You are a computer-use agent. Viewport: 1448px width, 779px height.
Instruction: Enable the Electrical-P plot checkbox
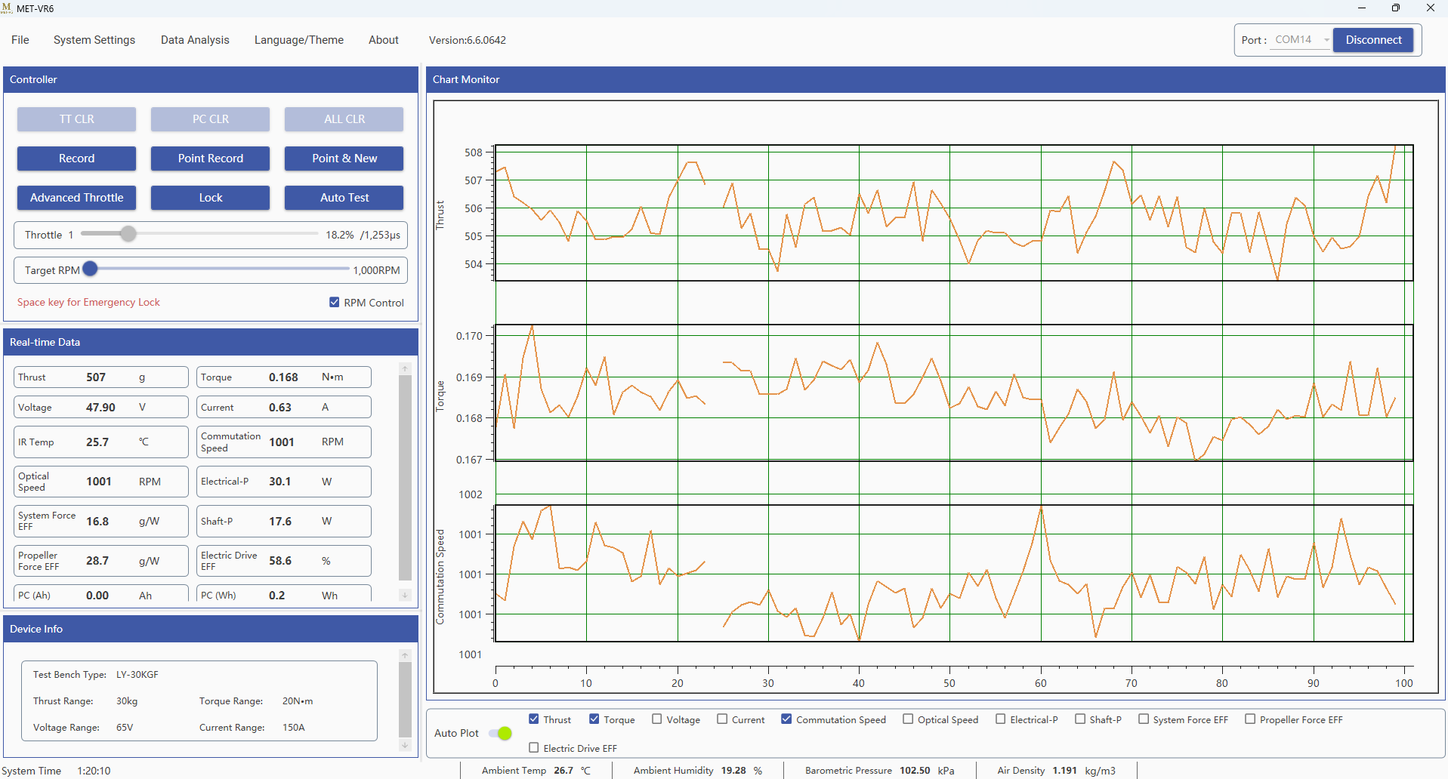point(1001,719)
